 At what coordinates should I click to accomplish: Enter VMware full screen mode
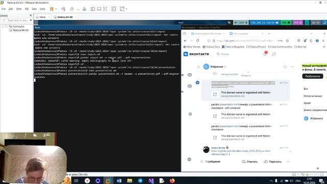pyautogui.click(x=105, y=9)
